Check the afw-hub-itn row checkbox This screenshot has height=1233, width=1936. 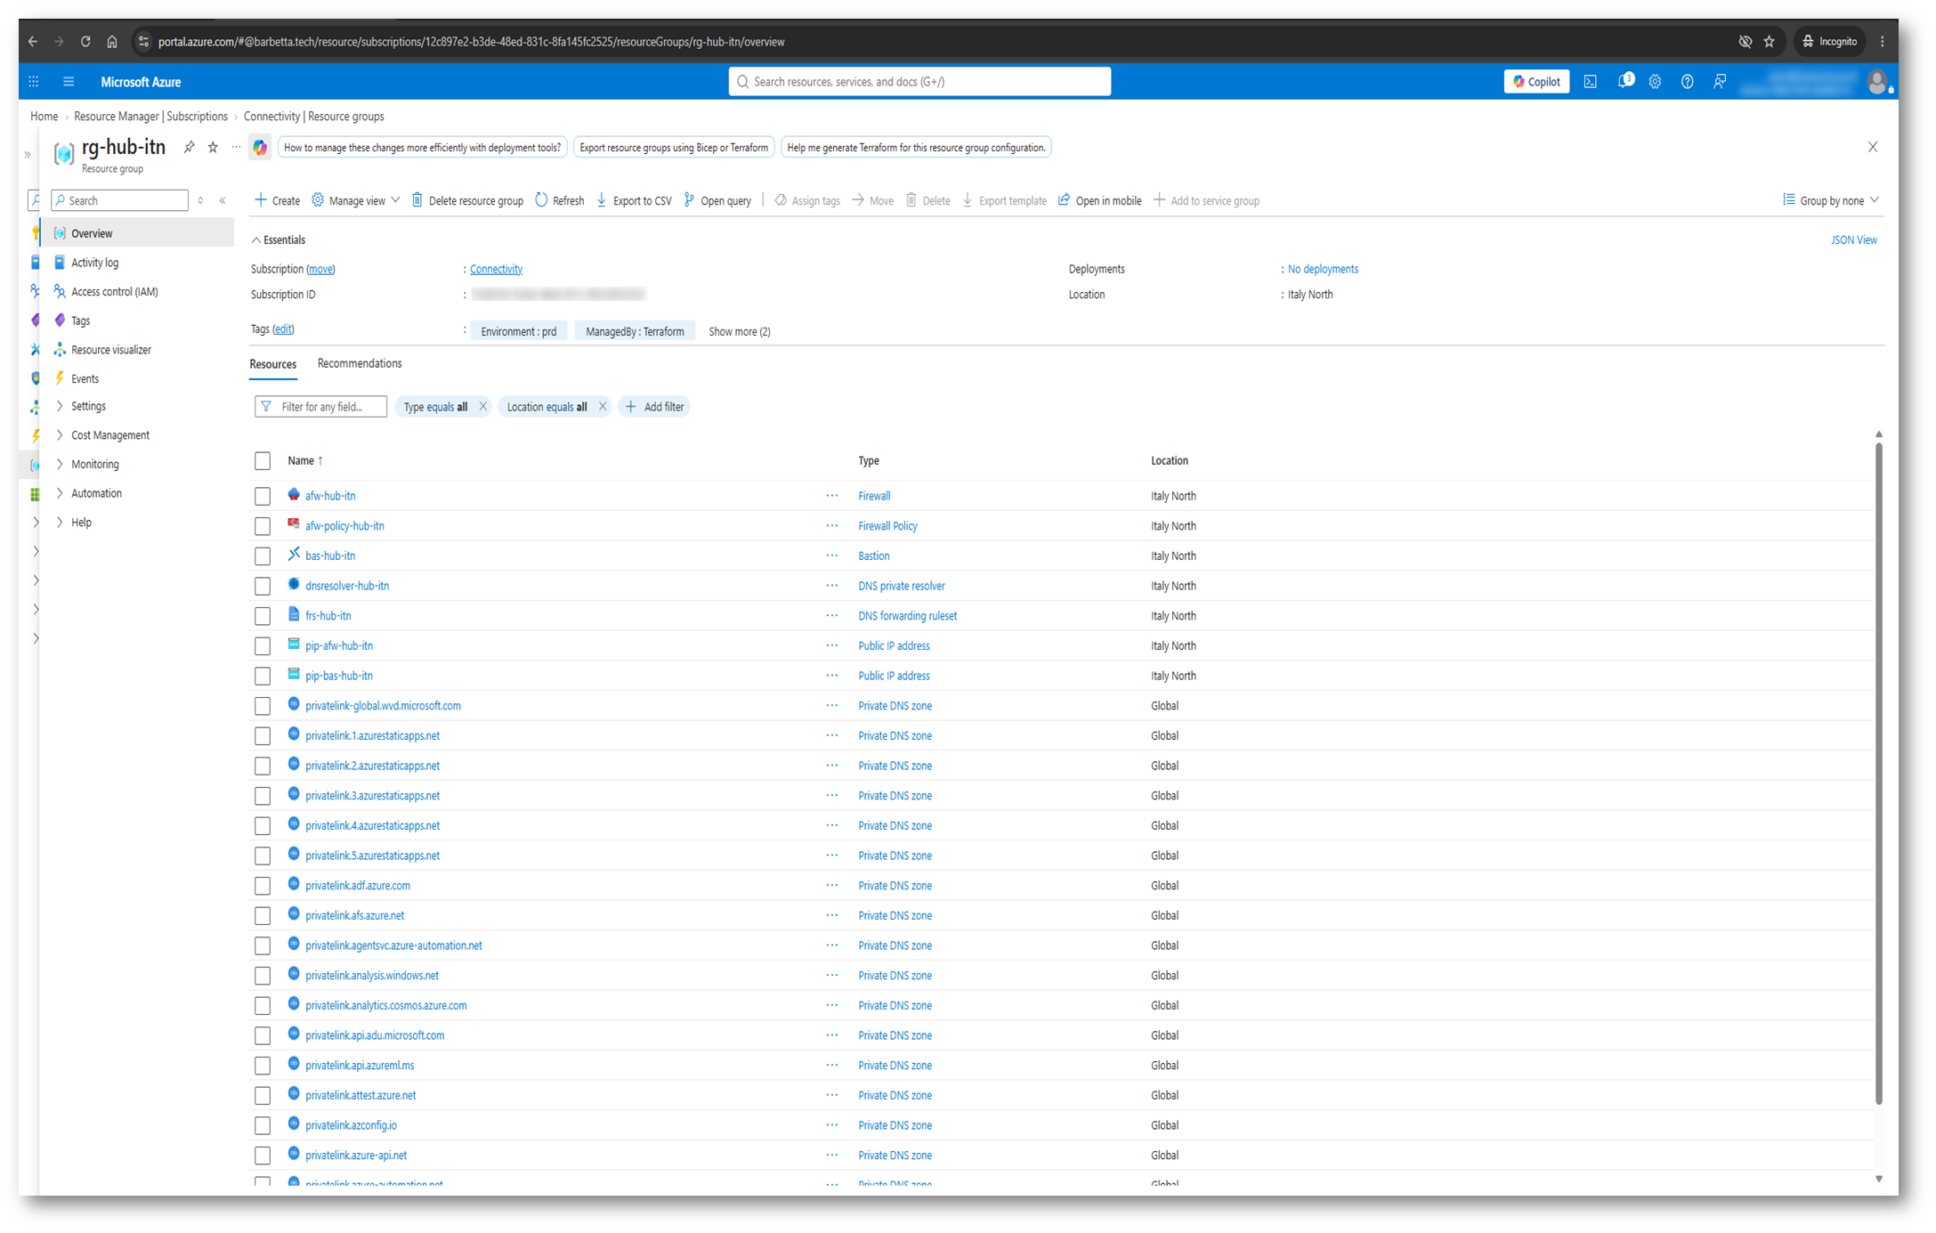263,497
